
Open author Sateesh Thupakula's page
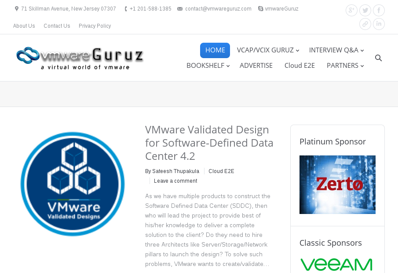click(x=175, y=171)
